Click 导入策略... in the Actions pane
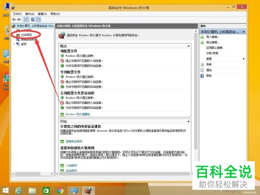This screenshot has width=260, height=195. (213, 37)
